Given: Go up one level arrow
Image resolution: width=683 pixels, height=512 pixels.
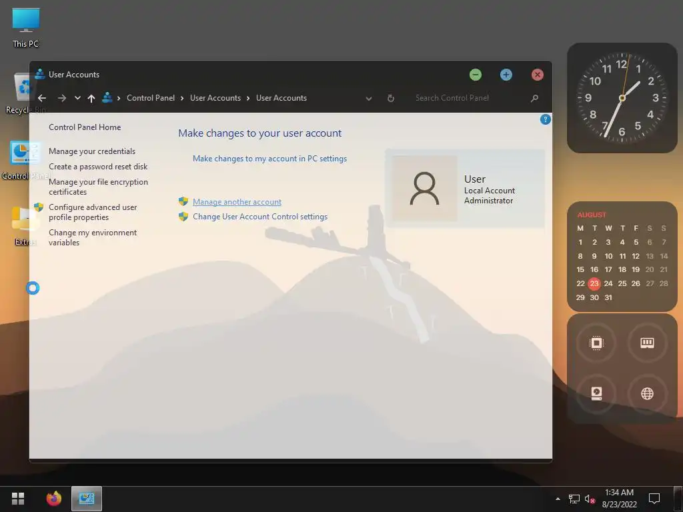Looking at the screenshot, I should (91, 99).
